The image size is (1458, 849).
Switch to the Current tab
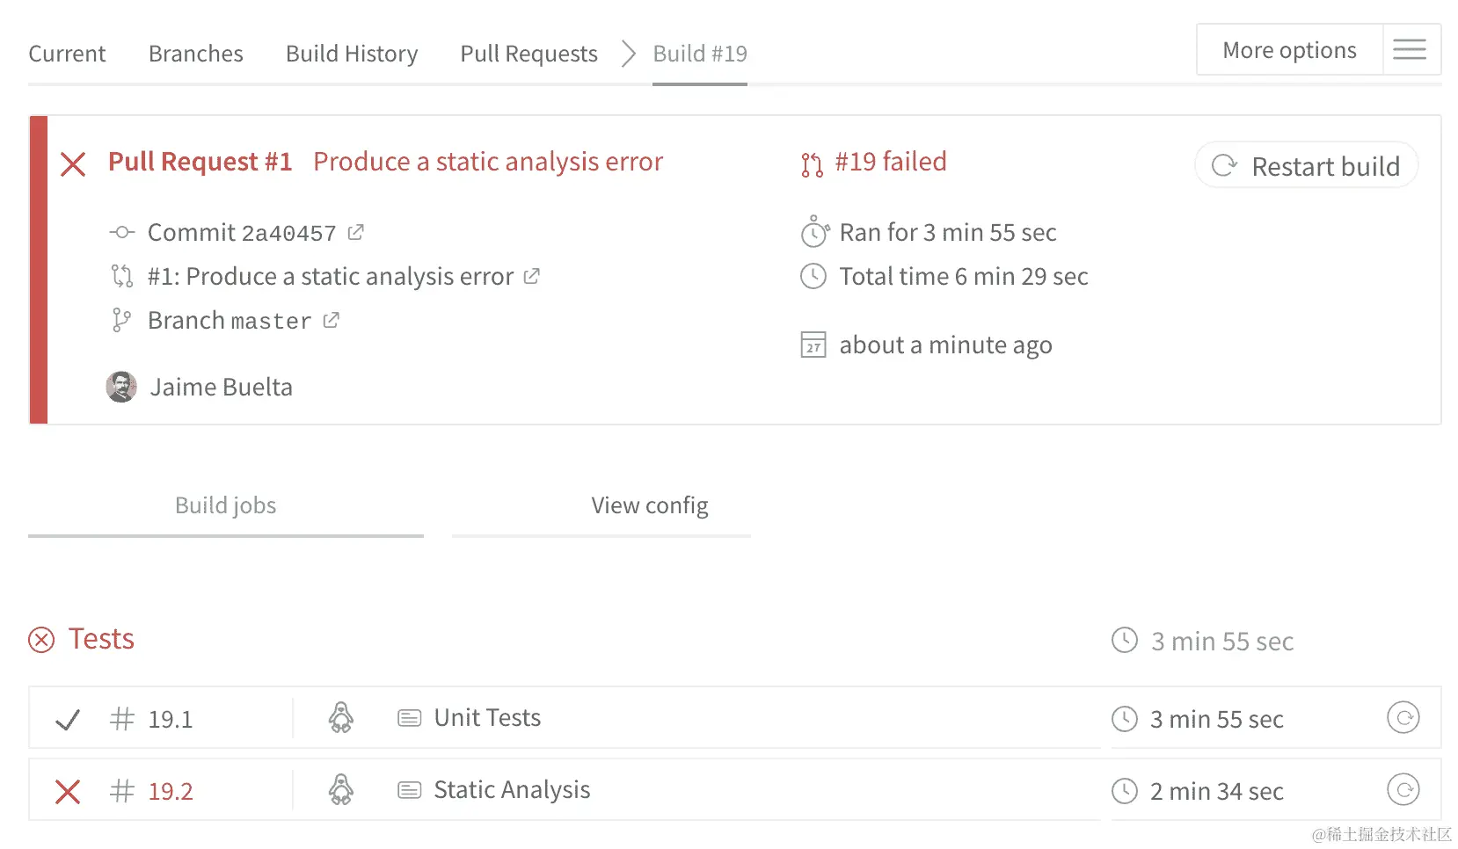(x=67, y=54)
